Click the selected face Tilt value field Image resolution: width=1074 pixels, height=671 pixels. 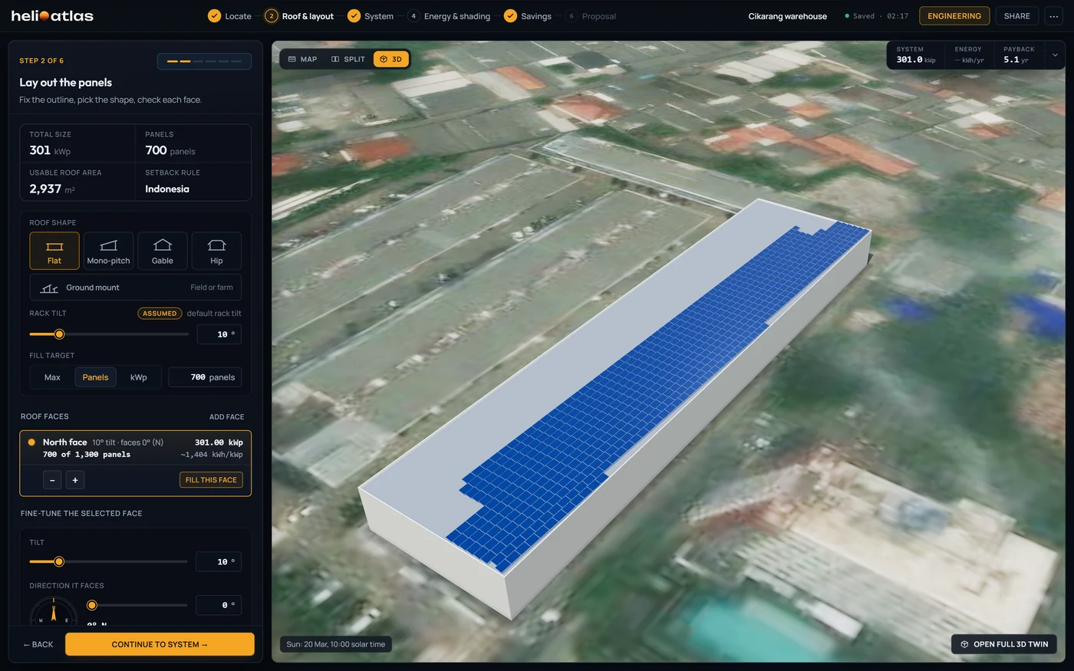(x=219, y=561)
